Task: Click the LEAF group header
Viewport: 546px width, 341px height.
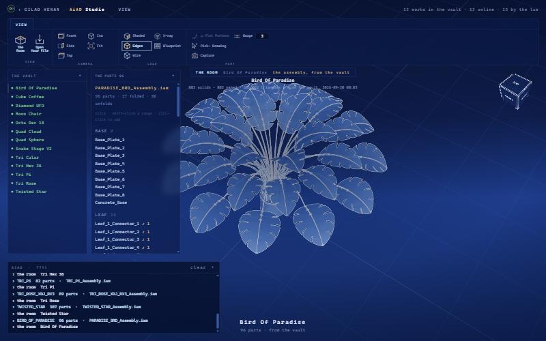Action: [x=106, y=215]
